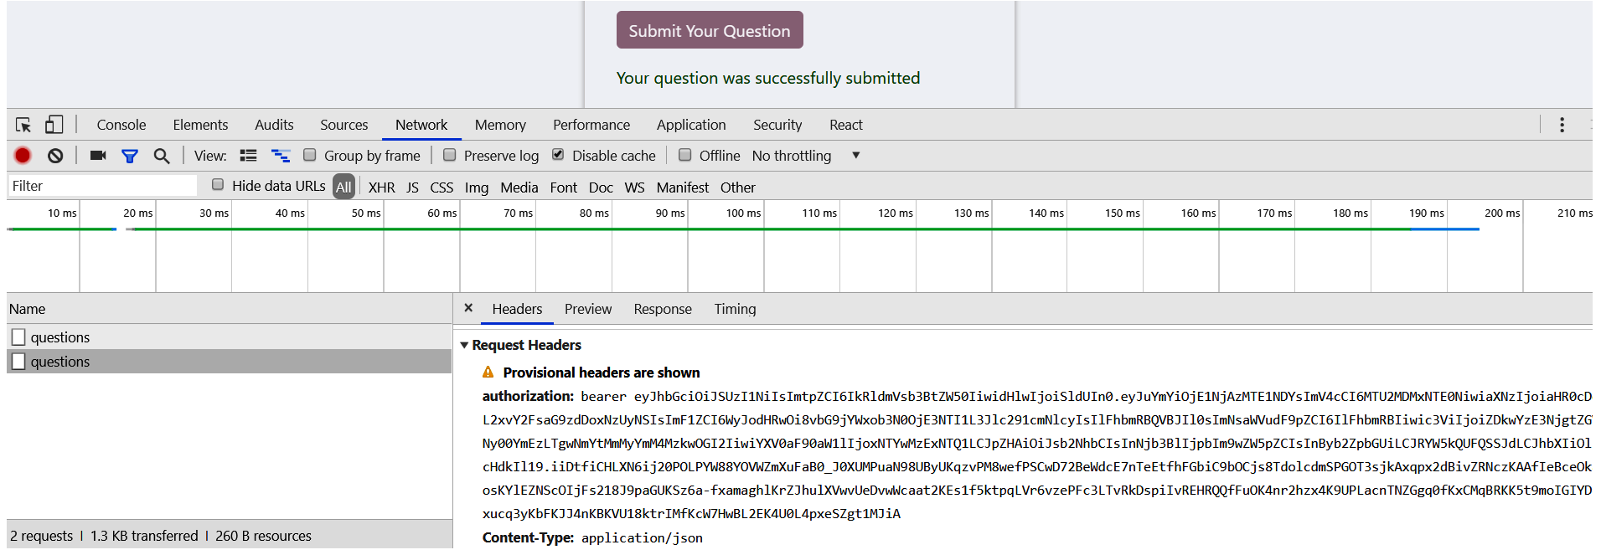Toggle the device toolbar icon
Screen dimensions: 1601x555
(54, 125)
